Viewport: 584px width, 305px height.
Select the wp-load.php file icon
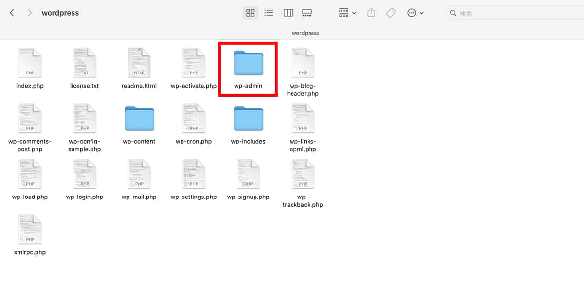(30, 174)
